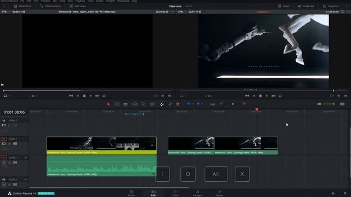
Task: Switch to the Media page tab
Action: pos(132,193)
